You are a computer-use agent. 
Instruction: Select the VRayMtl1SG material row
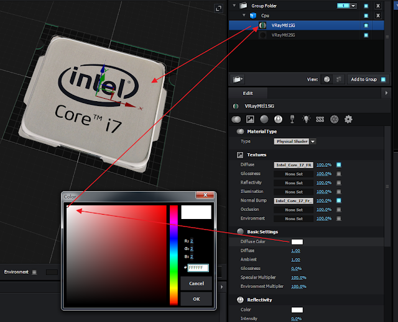pos(307,25)
